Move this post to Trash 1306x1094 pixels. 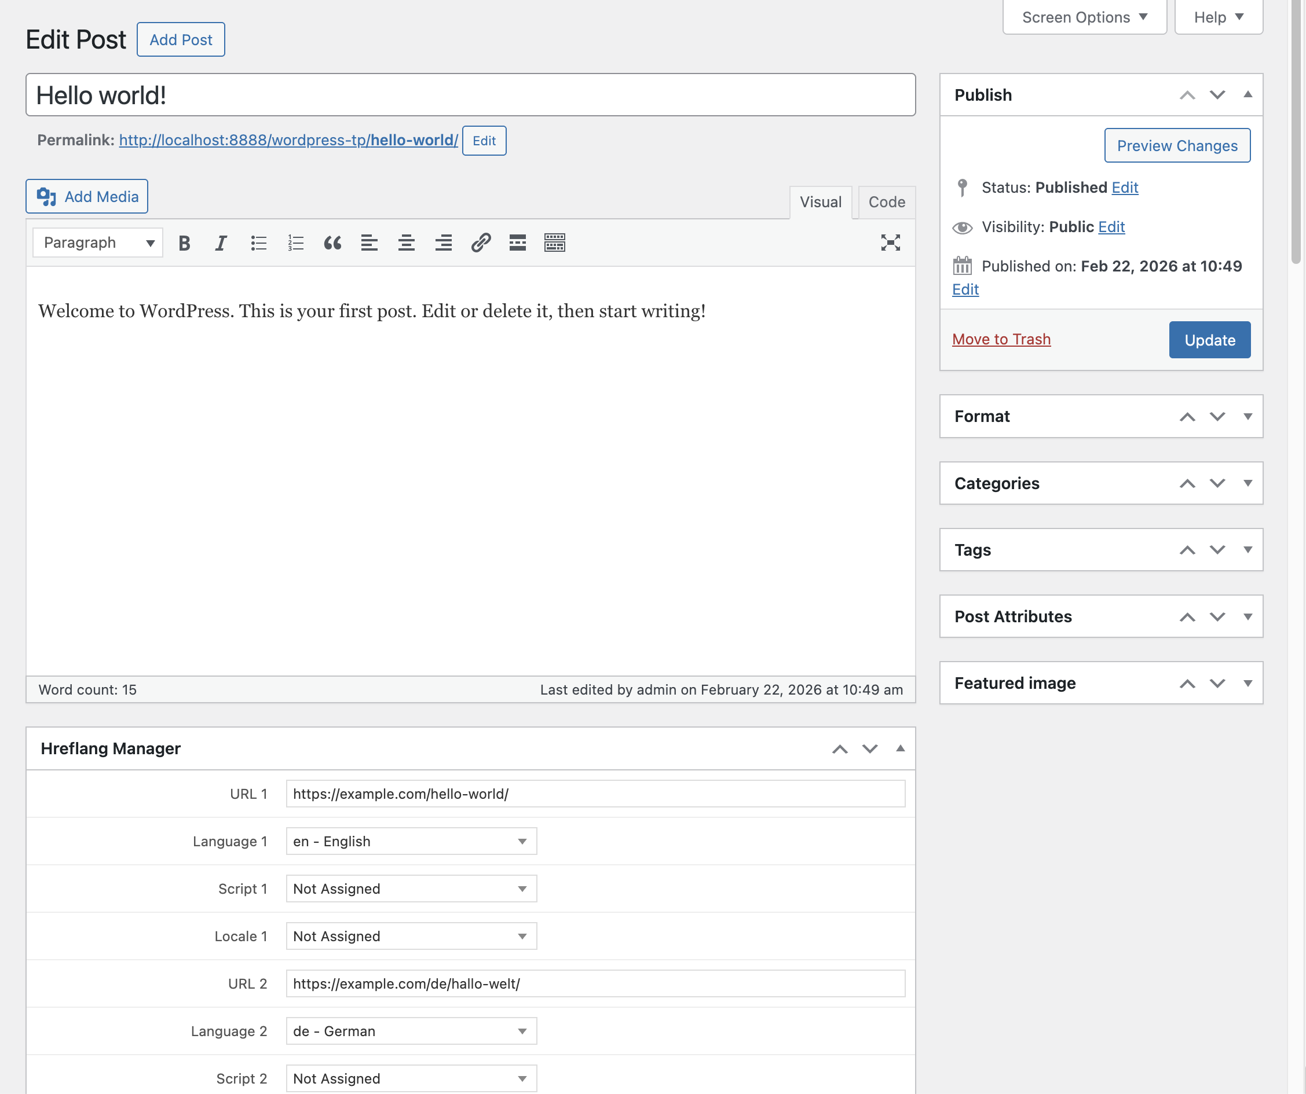[x=1001, y=339]
